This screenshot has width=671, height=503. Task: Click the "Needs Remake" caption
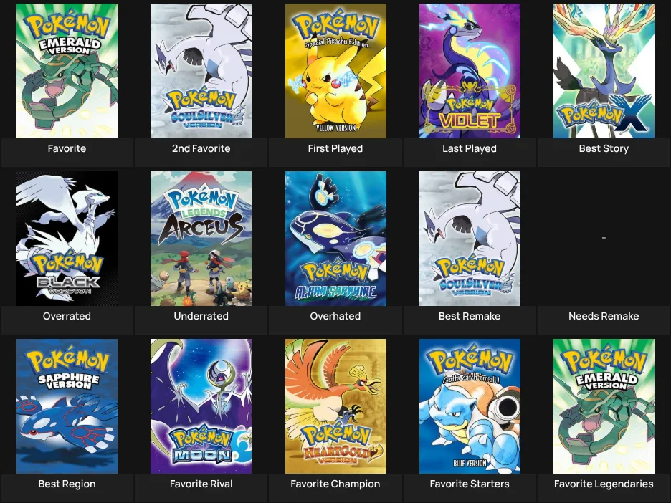pyautogui.click(x=604, y=316)
